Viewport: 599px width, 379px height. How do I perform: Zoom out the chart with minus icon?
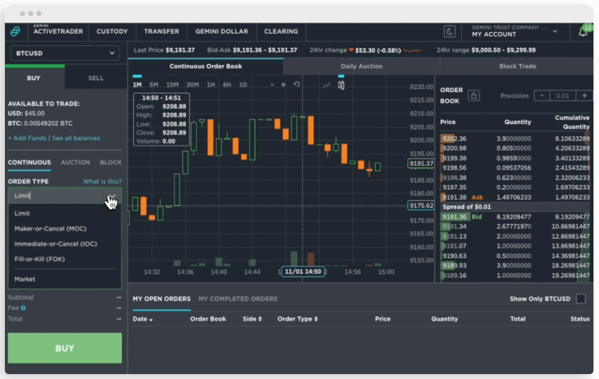[272, 85]
